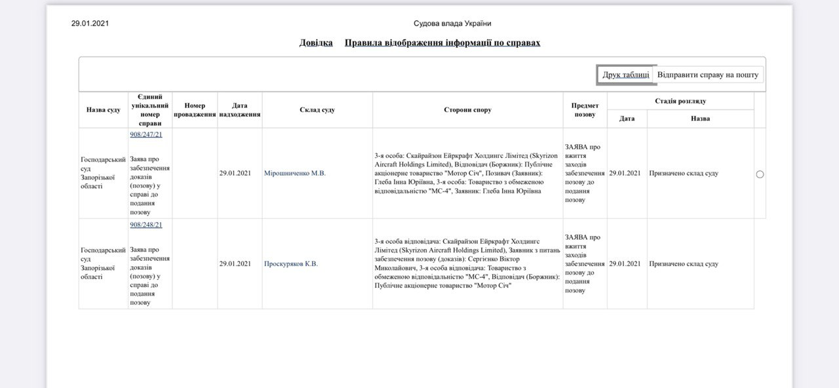Click the 'Номер провадження' column header

194,109
